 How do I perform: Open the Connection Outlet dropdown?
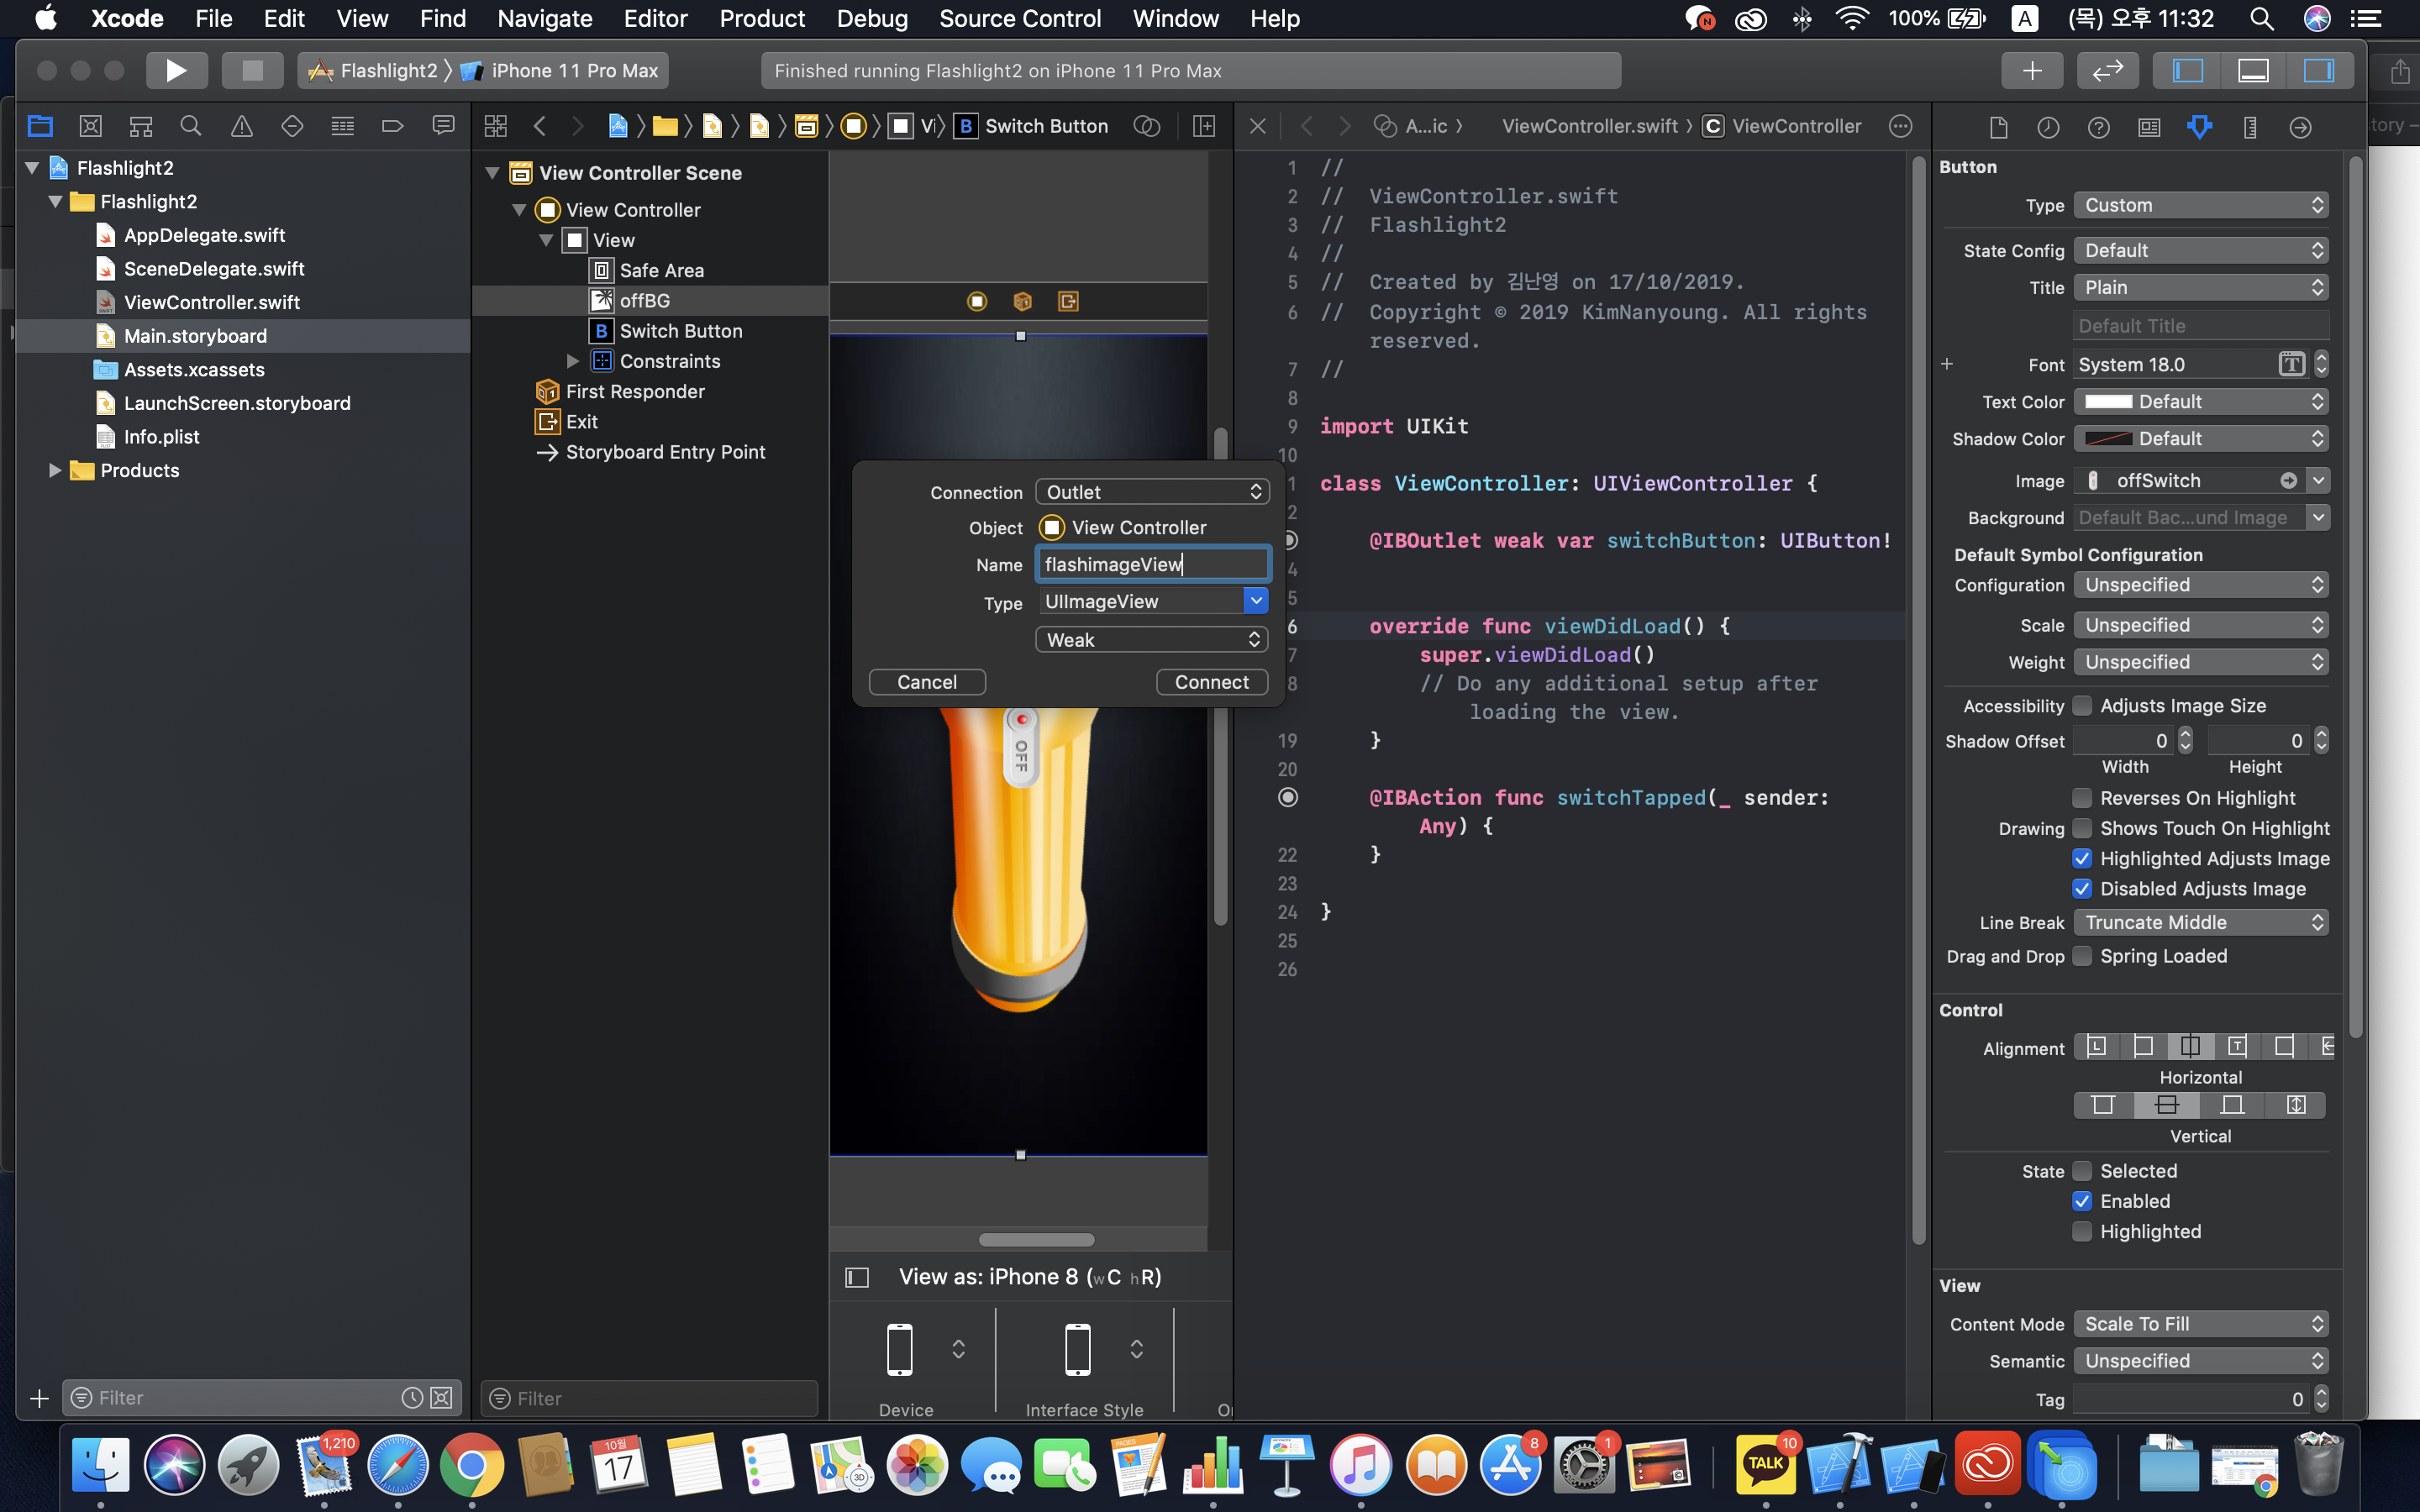click(1152, 492)
